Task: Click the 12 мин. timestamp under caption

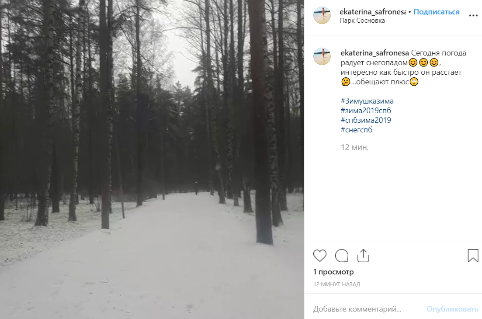Action: tap(354, 147)
